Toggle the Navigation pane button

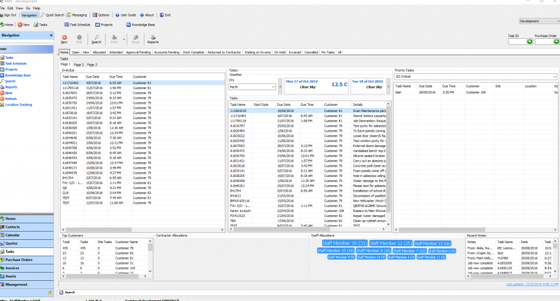coord(29,15)
